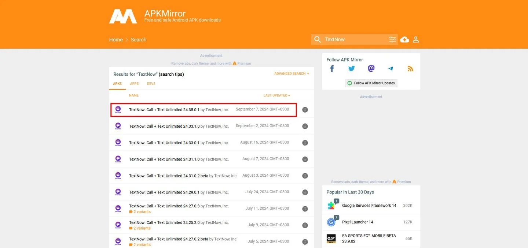
Task: Click the NAME column header
Action: click(134, 95)
